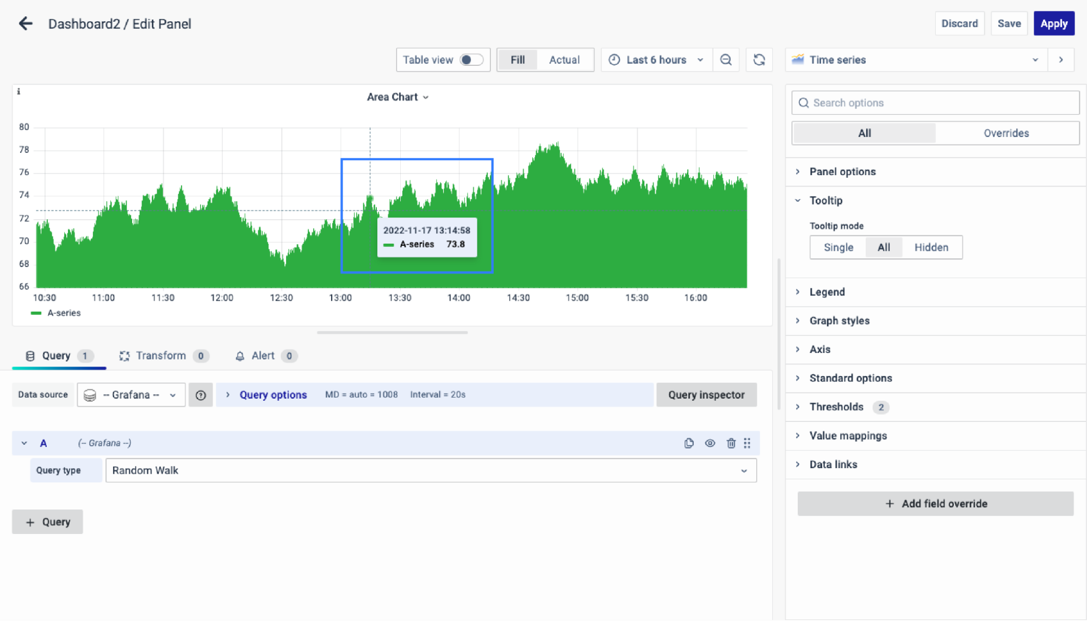Image resolution: width=1087 pixels, height=621 pixels.
Task: Select the Overrides tab
Action: (x=1006, y=133)
